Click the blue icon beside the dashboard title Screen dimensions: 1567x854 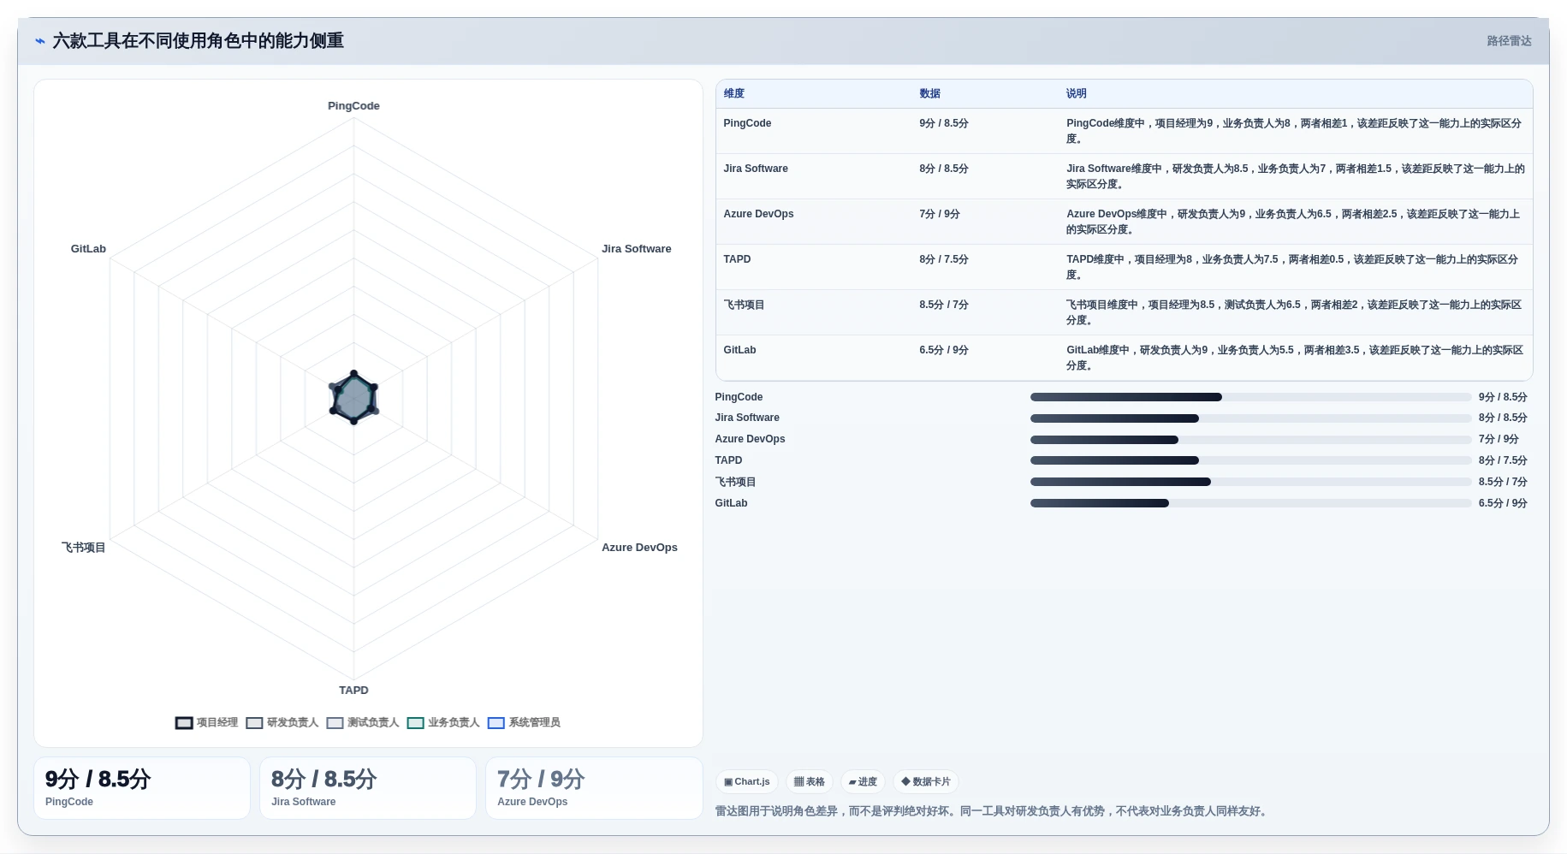coord(40,41)
